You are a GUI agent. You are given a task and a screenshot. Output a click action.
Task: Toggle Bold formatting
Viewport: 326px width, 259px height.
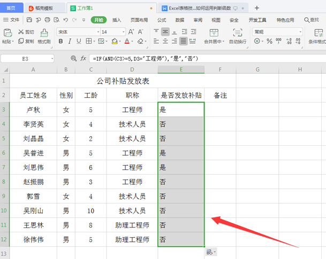pos(60,41)
